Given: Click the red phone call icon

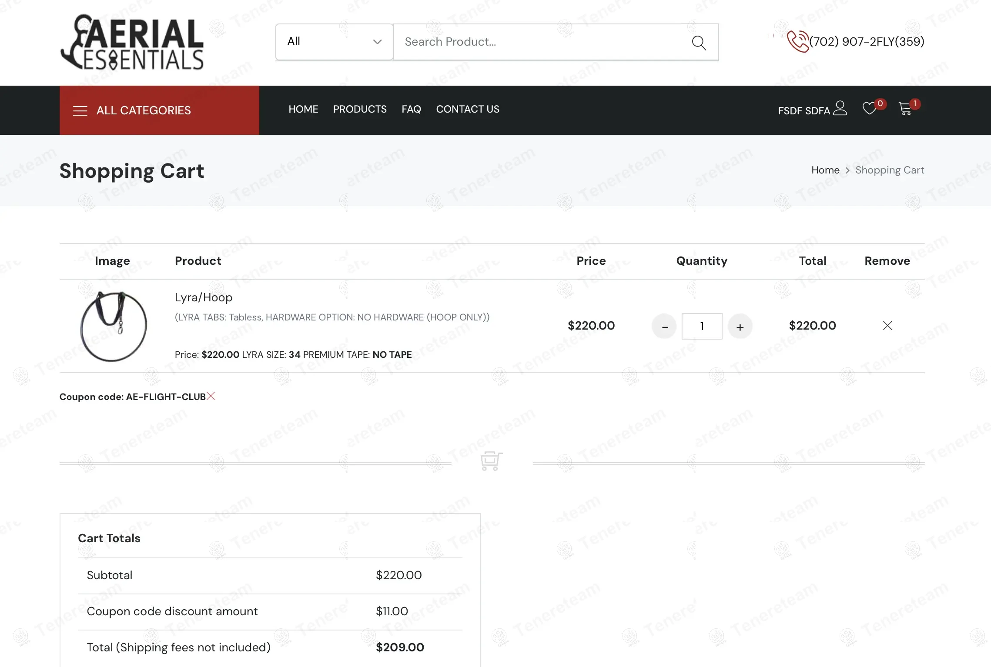Looking at the screenshot, I should (797, 42).
